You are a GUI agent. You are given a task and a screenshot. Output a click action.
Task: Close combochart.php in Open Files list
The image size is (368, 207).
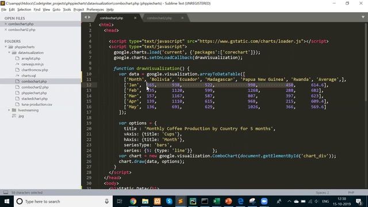point(6,24)
